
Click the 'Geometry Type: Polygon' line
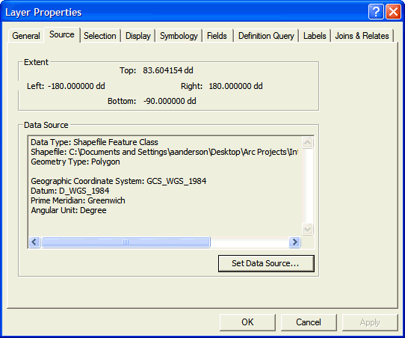click(75, 162)
